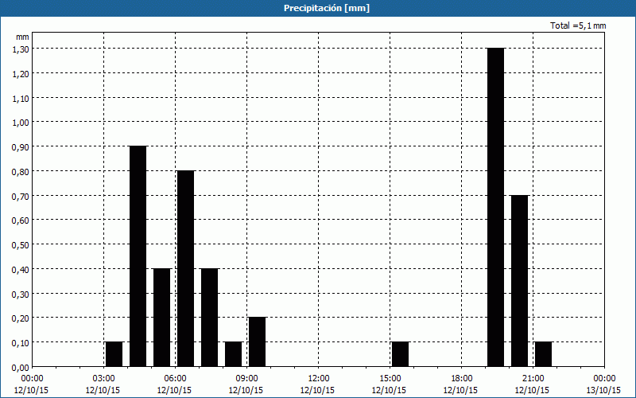The width and height of the screenshot is (636, 398).
Task: Select the tallest bar reaching 1,30 mm
Action: click(495, 207)
